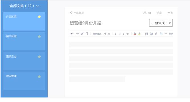The image size is (190, 102).
Task: Select the 建议整理 collection
Action: (24, 81)
